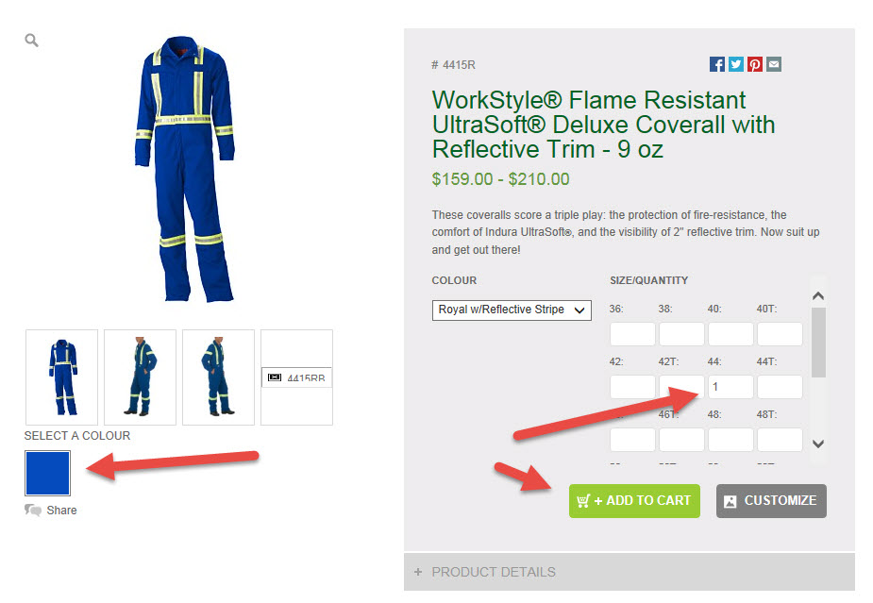Select the royal blue colour swatch
The width and height of the screenshot is (873, 603).
click(48, 473)
